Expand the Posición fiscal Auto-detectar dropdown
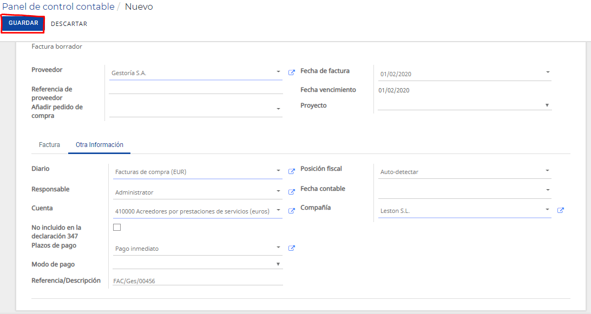The width and height of the screenshot is (591, 314). click(547, 171)
